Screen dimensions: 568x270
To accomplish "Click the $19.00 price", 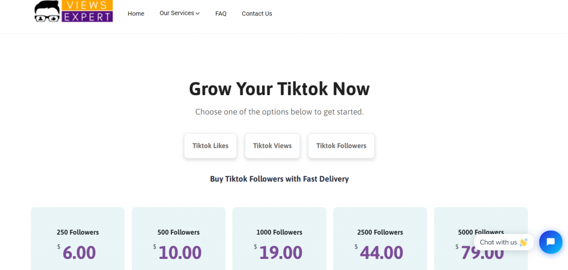I will 278,252.
